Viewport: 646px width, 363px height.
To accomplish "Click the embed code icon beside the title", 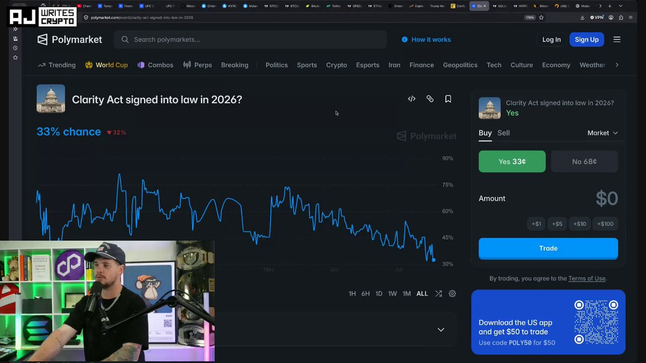I will tap(412, 99).
